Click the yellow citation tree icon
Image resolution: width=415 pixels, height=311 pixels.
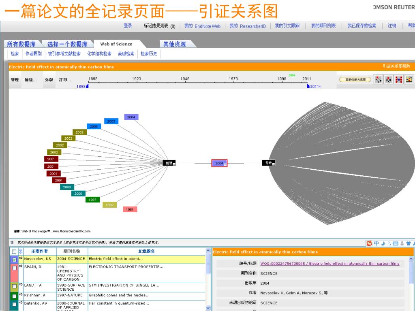pyautogui.click(x=409, y=79)
